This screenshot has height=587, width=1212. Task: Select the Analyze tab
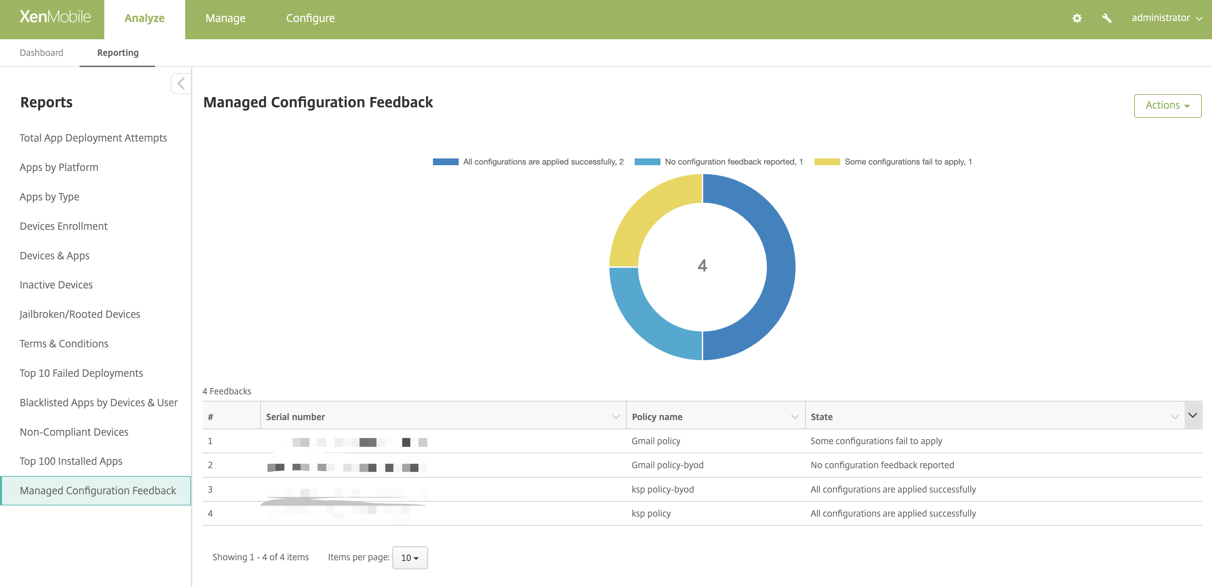(x=144, y=18)
